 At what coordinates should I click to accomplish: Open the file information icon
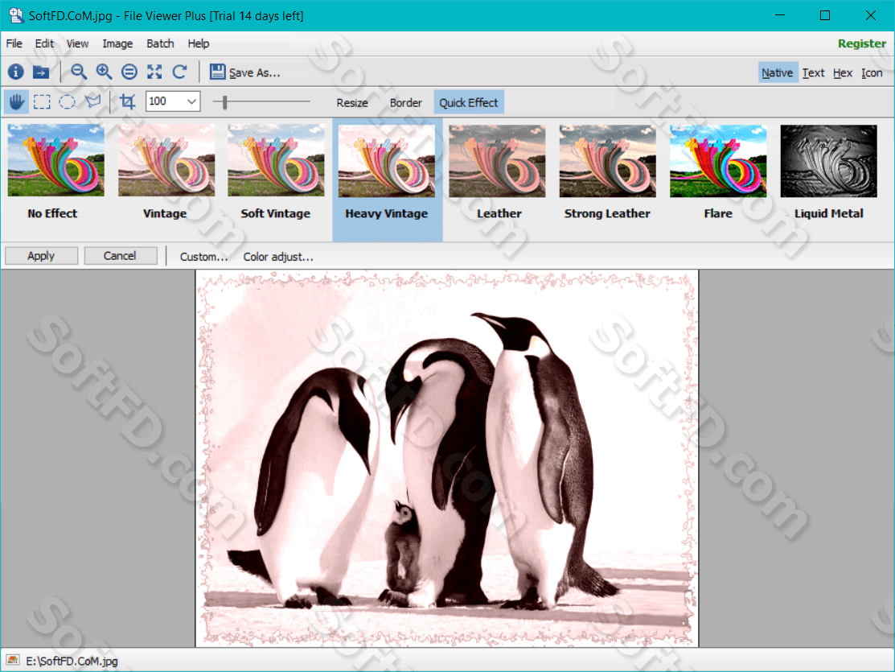15,72
